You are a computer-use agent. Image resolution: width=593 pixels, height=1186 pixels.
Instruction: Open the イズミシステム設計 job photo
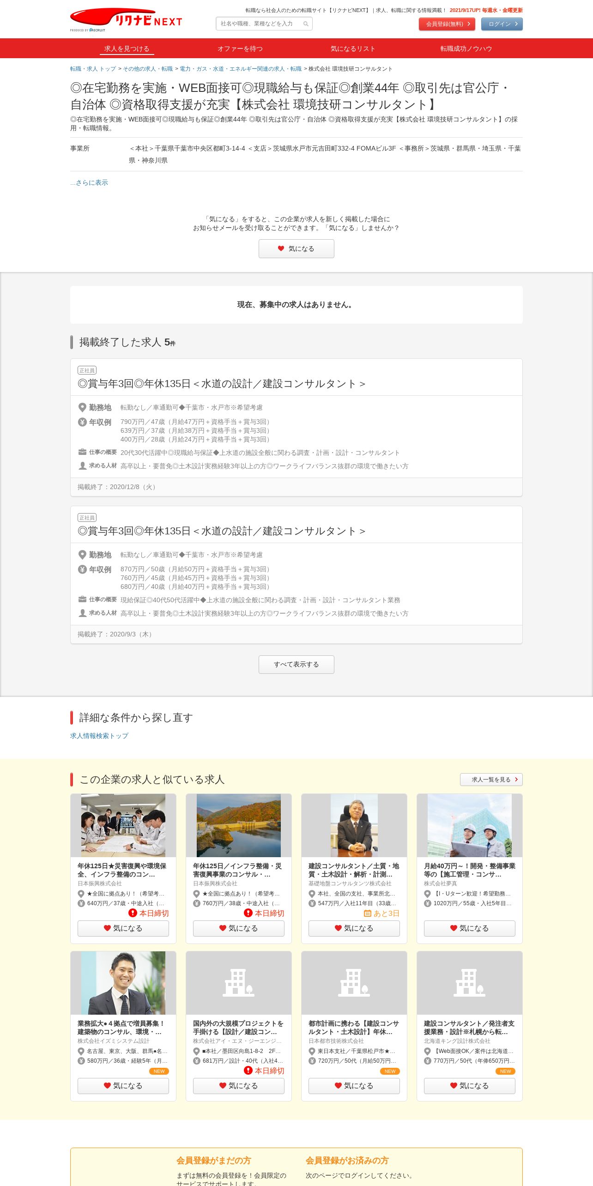tap(123, 983)
